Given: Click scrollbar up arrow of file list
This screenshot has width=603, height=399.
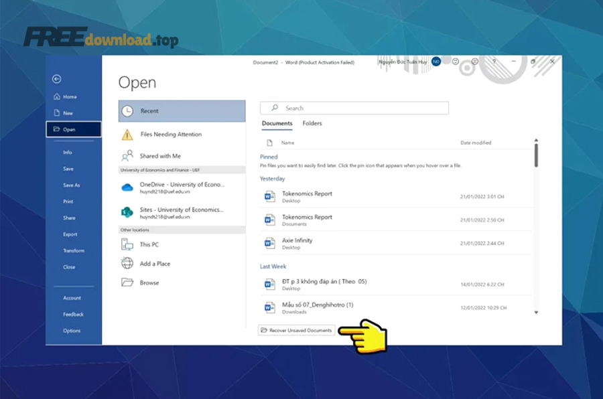Looking at the screenshot, I should [536, 140].
